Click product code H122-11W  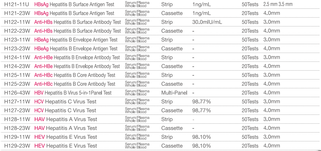(17, 22)
